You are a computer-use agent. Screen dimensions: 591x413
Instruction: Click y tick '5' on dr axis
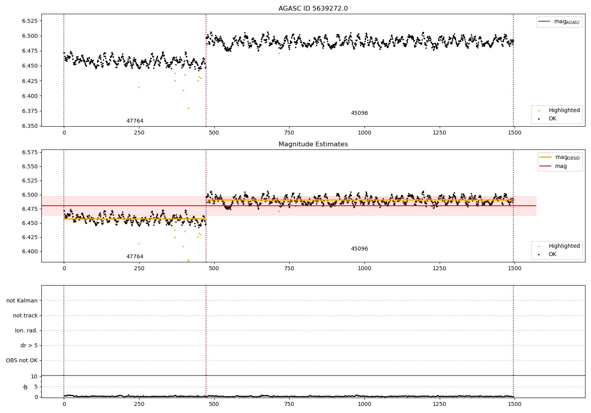coord(36,387)
